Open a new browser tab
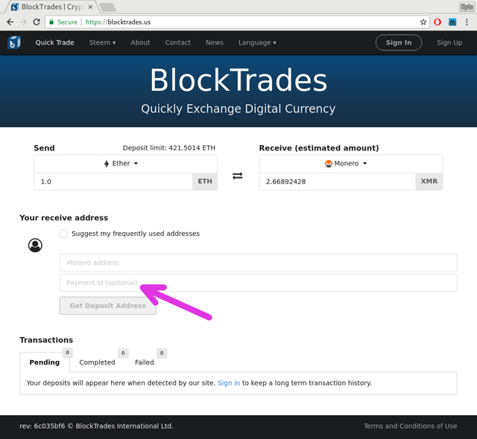Viewport: 477px width, 439px height. (107, 7)
